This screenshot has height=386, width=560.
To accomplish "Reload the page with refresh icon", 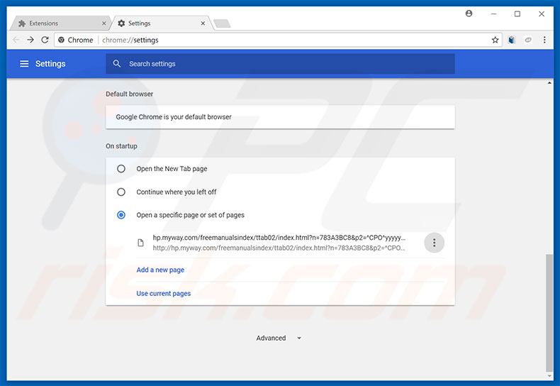I will coord(45,40).
